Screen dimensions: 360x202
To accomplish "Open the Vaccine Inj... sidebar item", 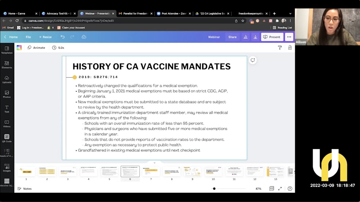I will (7, 182).
